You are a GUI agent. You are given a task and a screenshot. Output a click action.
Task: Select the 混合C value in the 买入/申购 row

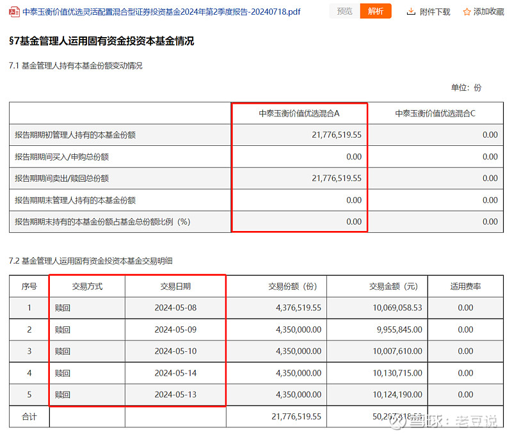coord(490,157)
